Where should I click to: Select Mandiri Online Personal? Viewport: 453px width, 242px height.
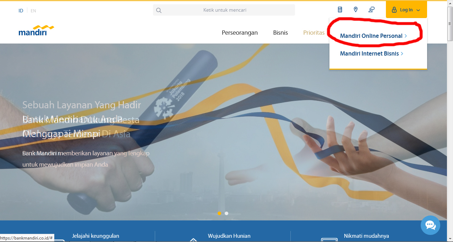pos(373,36)
